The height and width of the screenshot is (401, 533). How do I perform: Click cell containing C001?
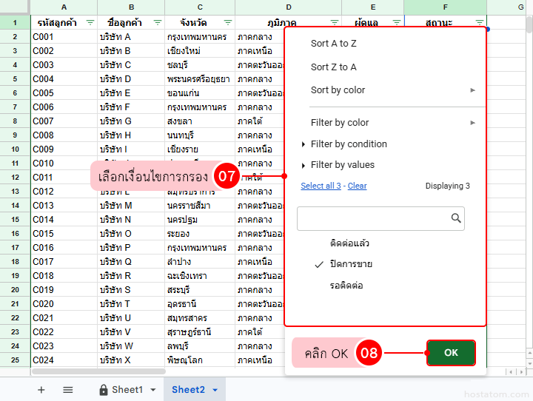pyautogui.click(x=64, y=37)
